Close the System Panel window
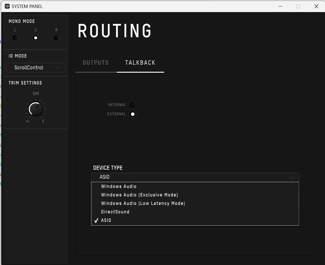This screenshot has height=265, width=325. [x=317, y=6]
